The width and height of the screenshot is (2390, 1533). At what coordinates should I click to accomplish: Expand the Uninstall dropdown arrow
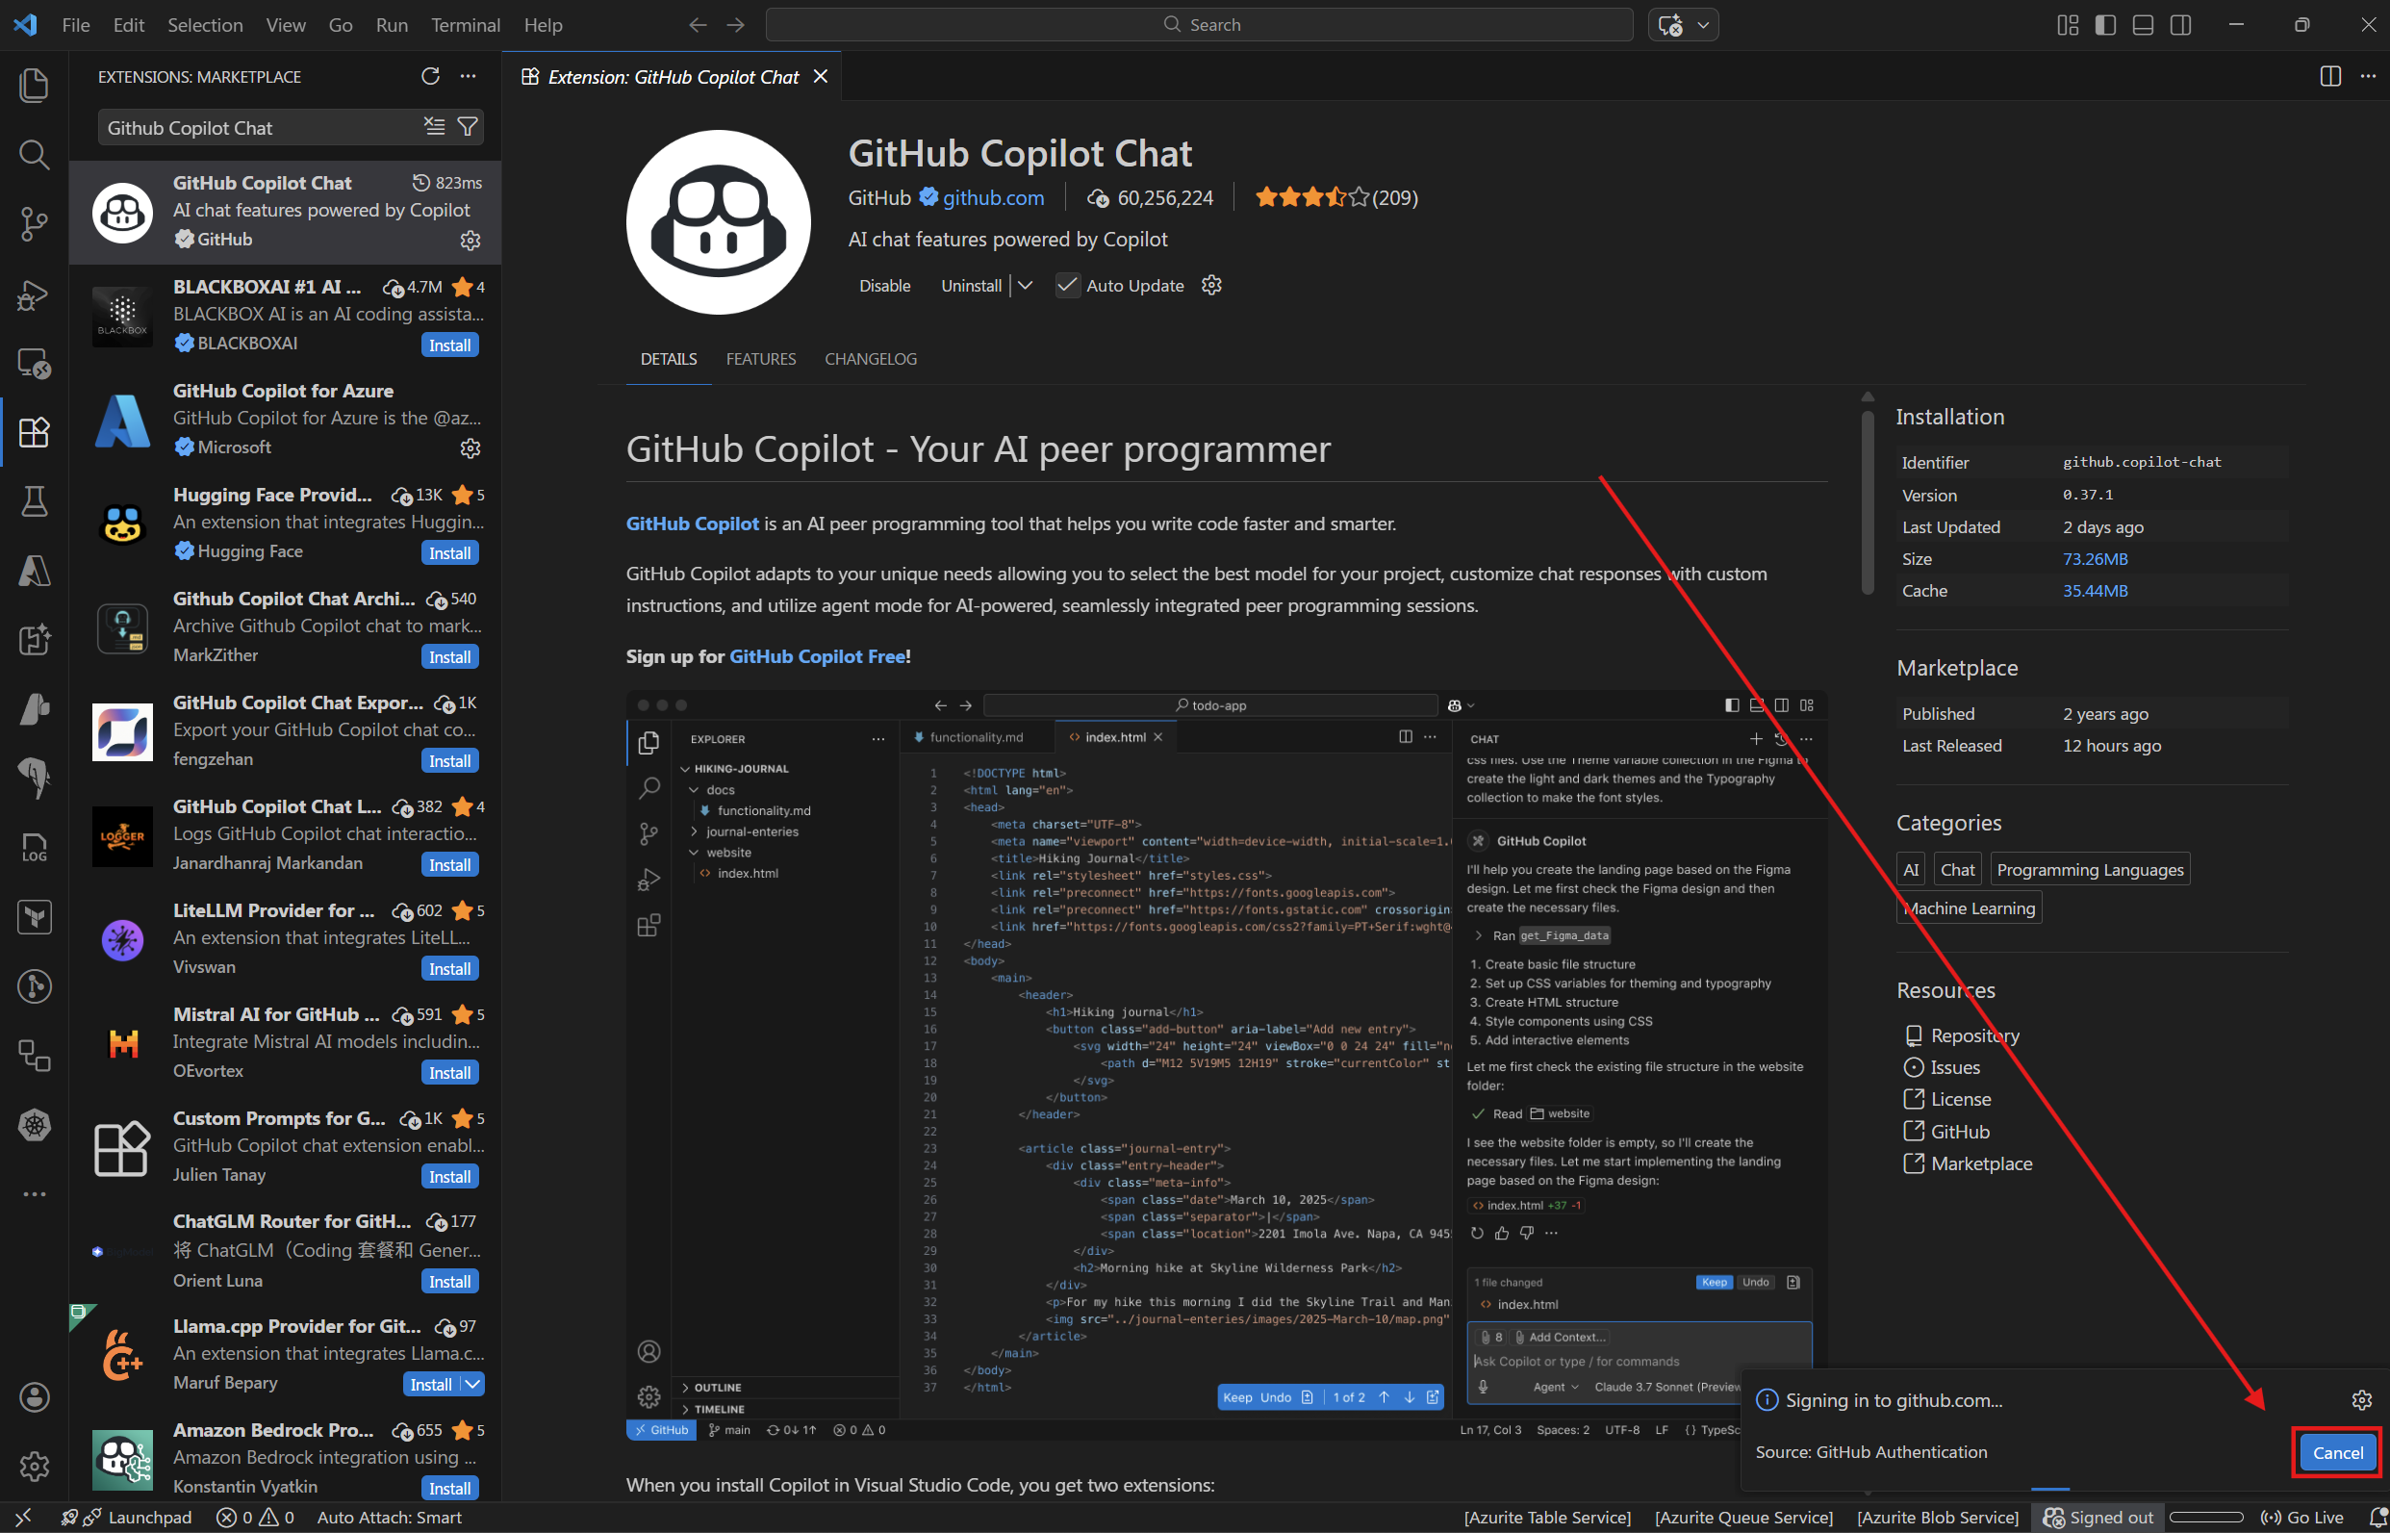[1025, 286]
